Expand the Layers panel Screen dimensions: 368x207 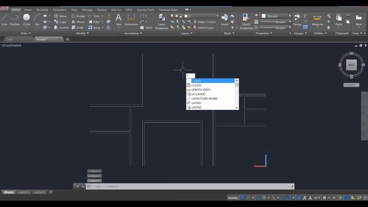pyautogui.click(x=186, y=33)
